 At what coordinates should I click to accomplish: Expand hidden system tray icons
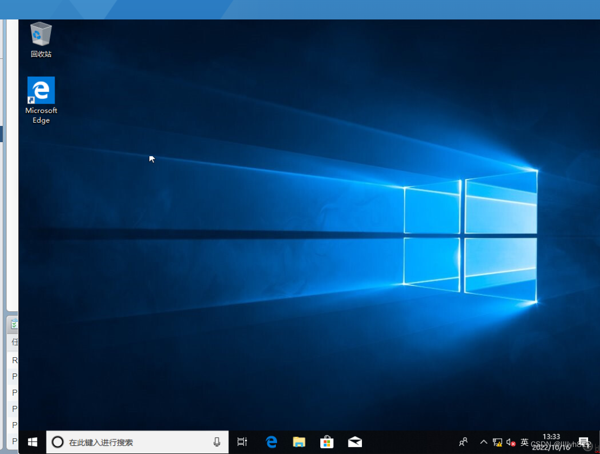(x=484, y=442)
